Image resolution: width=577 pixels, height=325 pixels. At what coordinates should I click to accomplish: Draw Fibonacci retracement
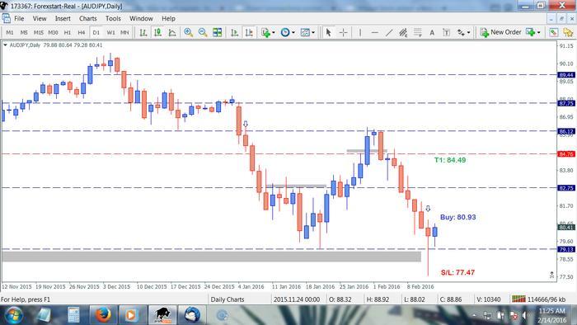pyautogui.click(x=418, y=32)
